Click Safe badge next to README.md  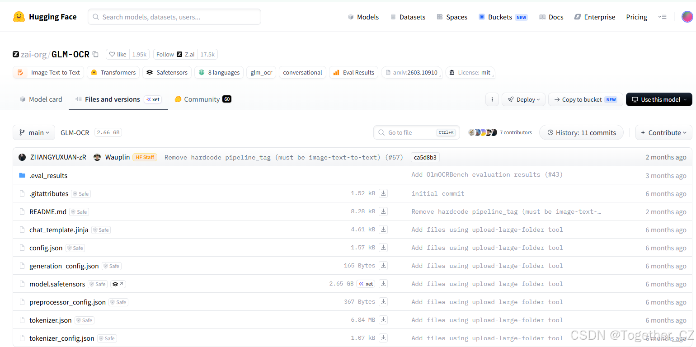(79, 212)
